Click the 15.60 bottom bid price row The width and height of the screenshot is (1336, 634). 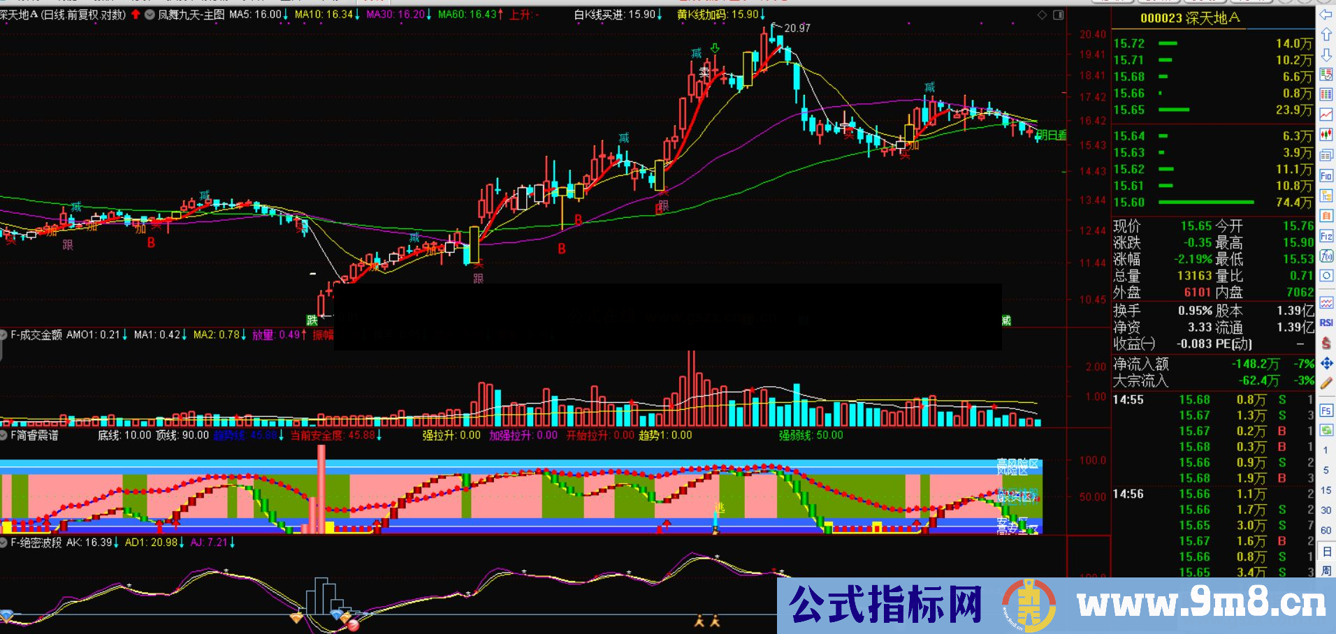tap(1213, 202)
